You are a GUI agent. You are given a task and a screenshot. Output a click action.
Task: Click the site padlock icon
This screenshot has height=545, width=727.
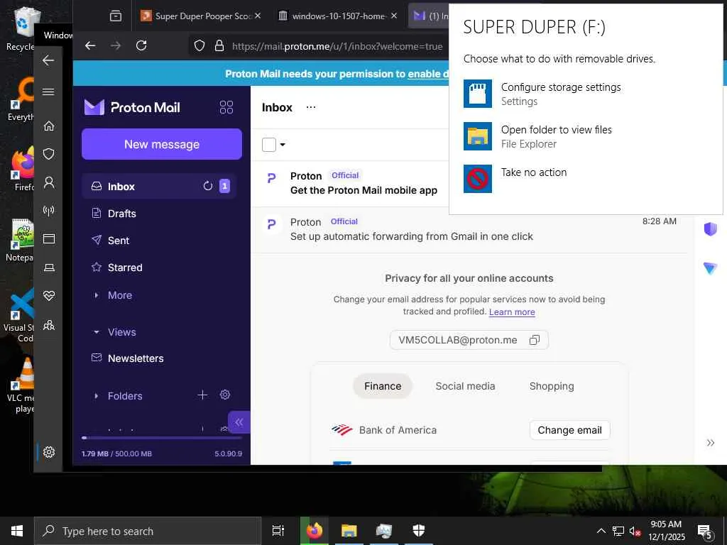click(219, 45)
